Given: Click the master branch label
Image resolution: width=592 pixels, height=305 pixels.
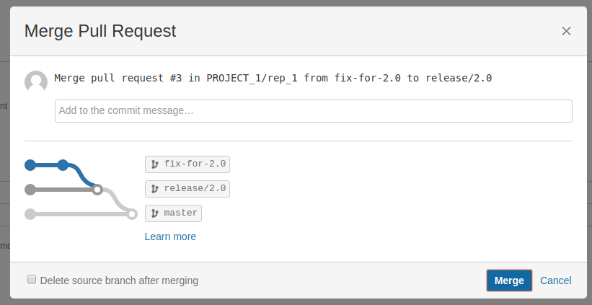Looking at the screenshot, I should point(180,213).
